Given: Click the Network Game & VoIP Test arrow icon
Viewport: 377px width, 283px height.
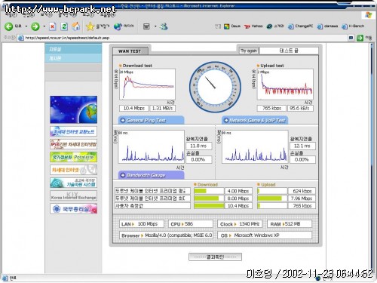Looking at the screenshot, I should (226, 121).
